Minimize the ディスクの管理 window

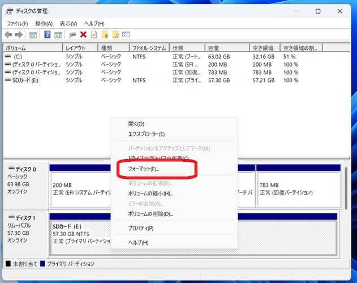(296, 11)
